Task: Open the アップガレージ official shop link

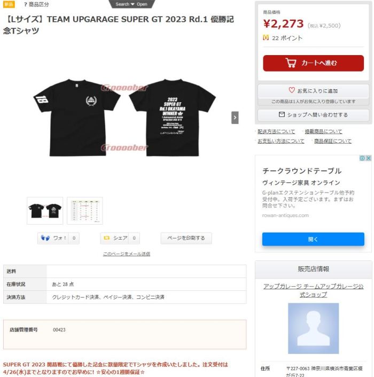Action: coord(313,290)
